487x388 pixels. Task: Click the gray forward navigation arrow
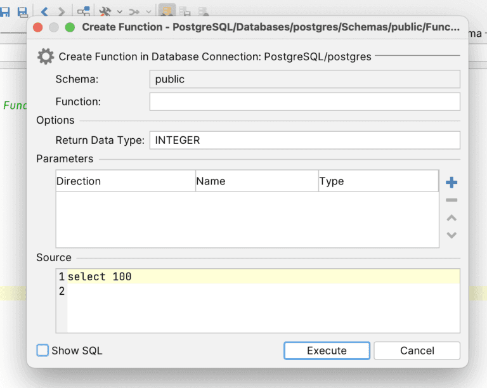click(62, 12)
